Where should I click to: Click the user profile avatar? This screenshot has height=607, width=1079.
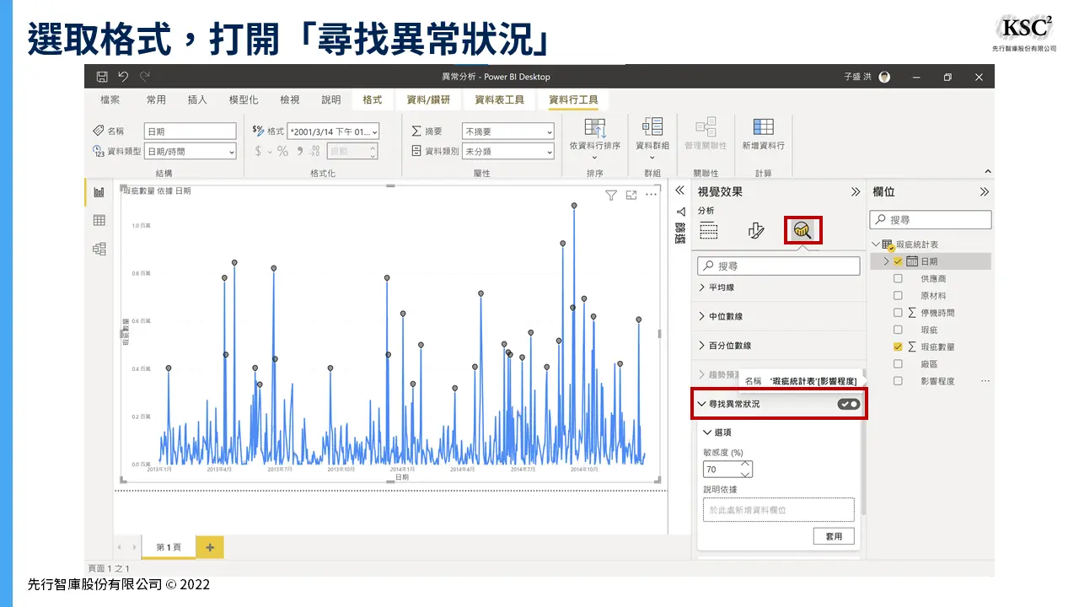pos(884,77)
